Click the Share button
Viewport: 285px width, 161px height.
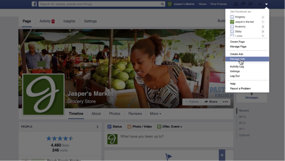pos(211,102)
